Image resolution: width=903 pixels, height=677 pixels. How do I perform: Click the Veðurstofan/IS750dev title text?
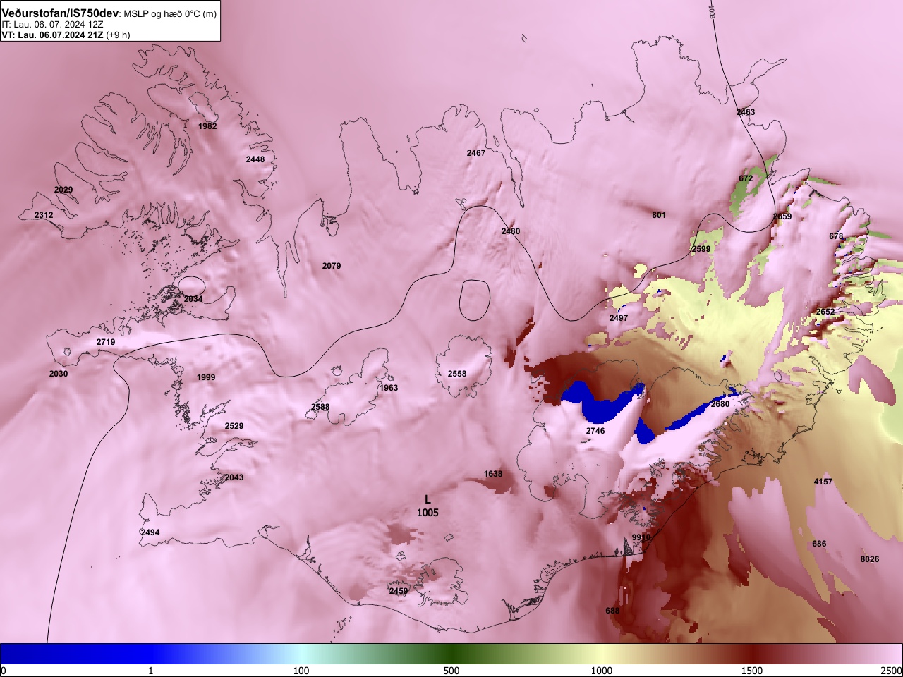[60, 13]
